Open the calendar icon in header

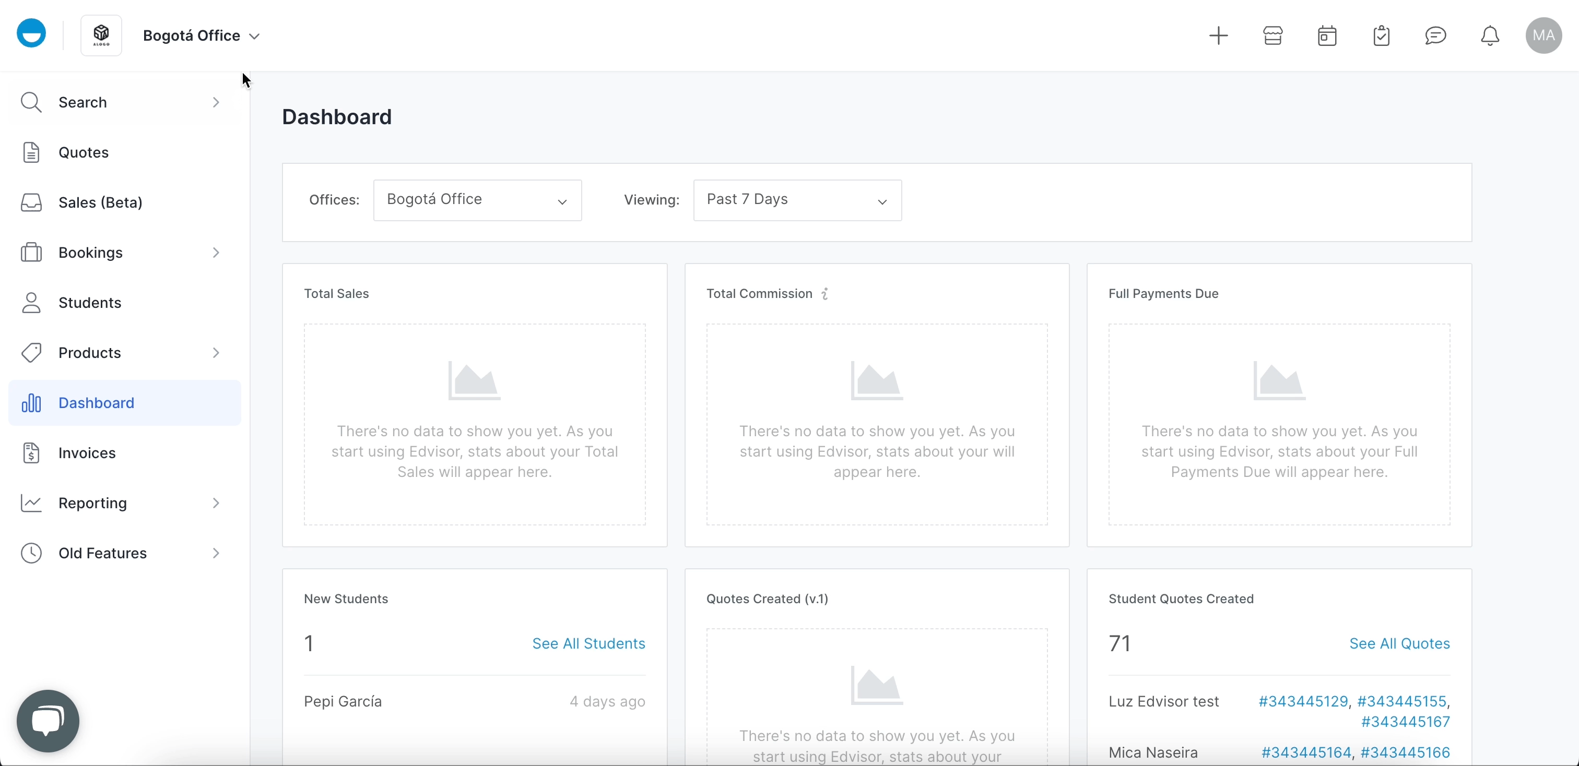point(1327,35)
